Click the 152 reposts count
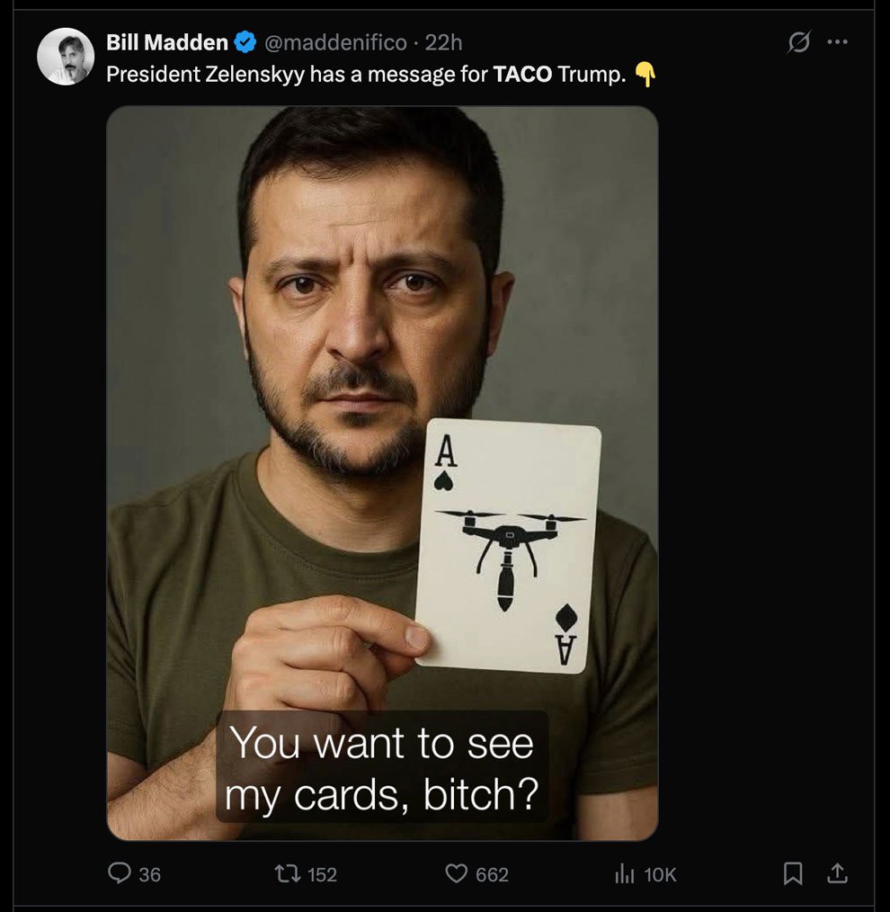 pos(322,874)
